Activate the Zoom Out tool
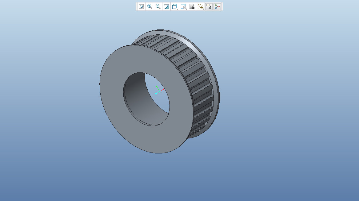This screenshot has width=359, height=201. [x=158, y=7]
